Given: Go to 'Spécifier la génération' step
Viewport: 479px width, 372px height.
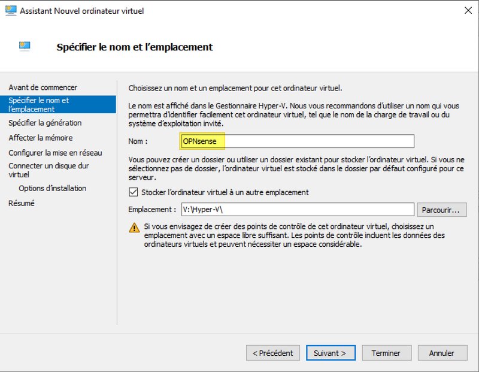Looking at the screenshot, I should click(x=45, y=123).
